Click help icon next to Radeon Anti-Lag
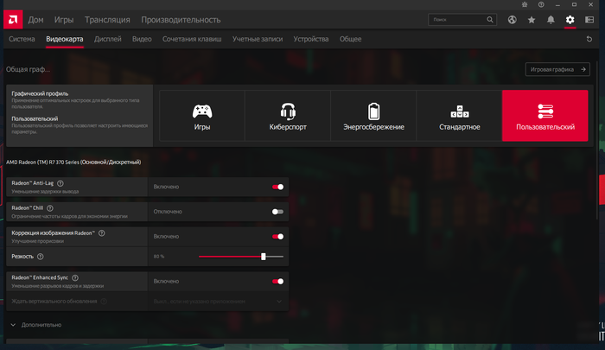The image size is (605, 350). (x=60, y=183)
